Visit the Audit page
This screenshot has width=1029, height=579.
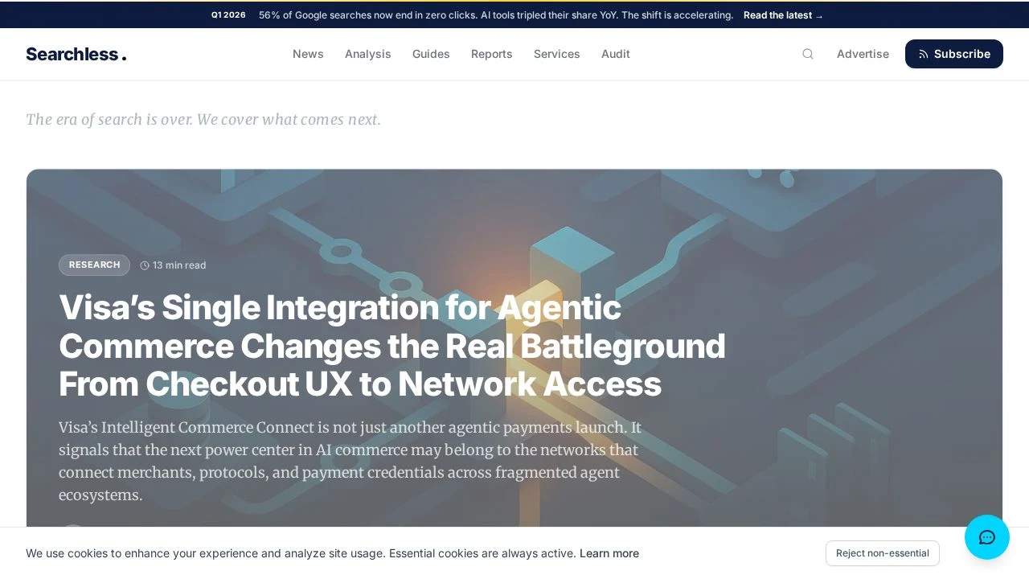pos(615,54)
